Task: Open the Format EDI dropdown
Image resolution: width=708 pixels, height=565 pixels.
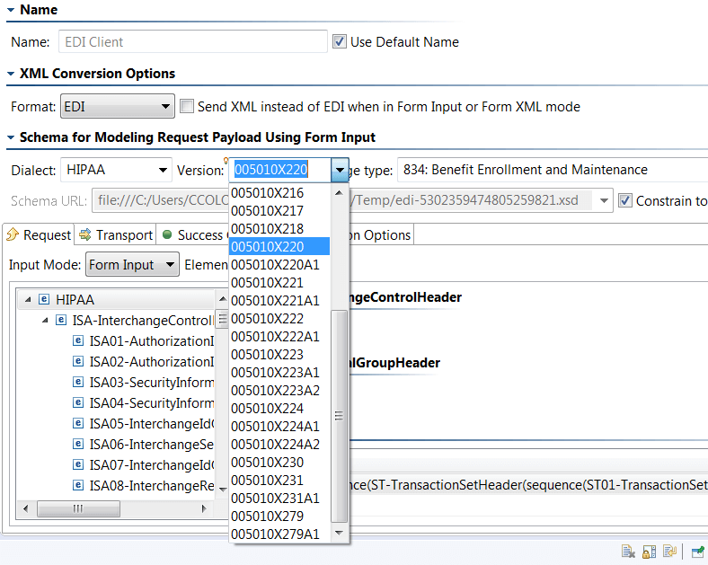Action: 118,107
